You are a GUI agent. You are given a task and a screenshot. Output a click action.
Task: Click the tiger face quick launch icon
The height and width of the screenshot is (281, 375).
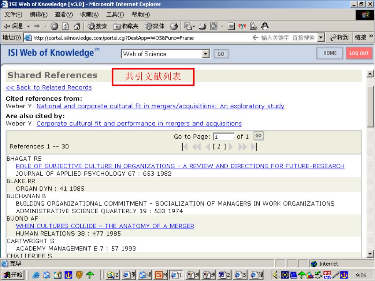pyautogui.click(x=79, y=275)
